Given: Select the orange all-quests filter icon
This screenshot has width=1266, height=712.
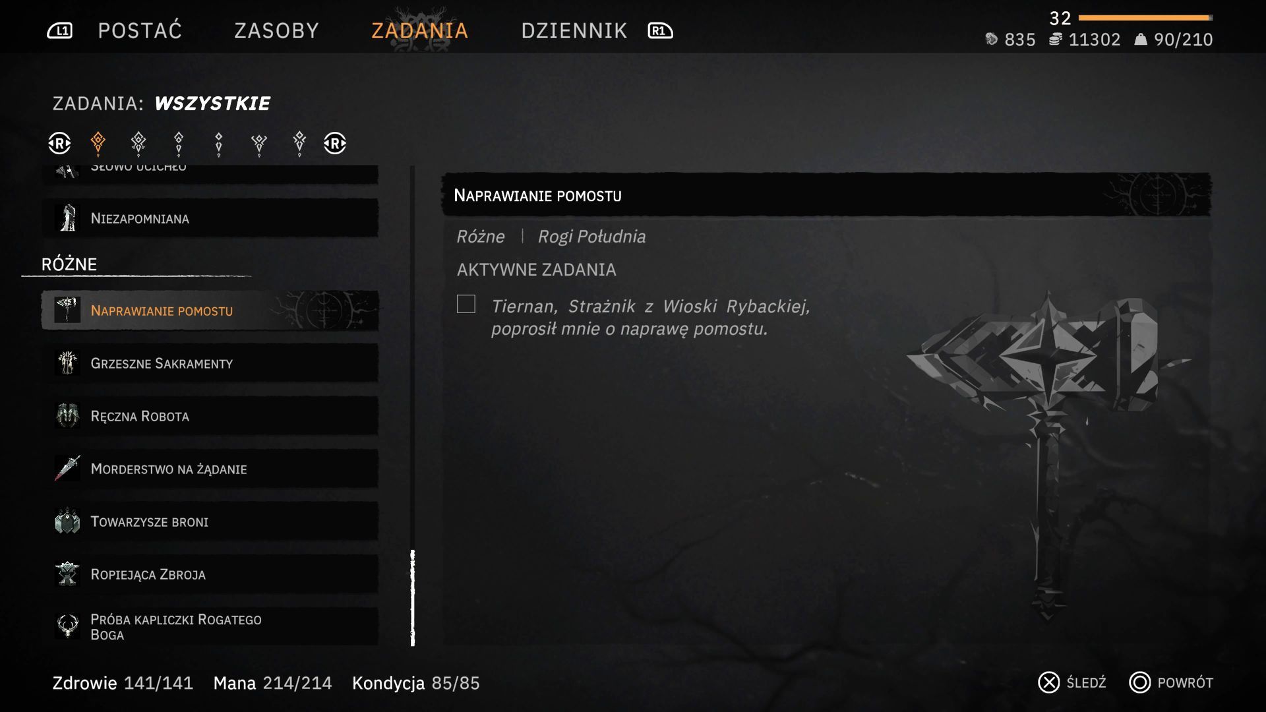Looking at the screenshot, I should coord(98,142).
